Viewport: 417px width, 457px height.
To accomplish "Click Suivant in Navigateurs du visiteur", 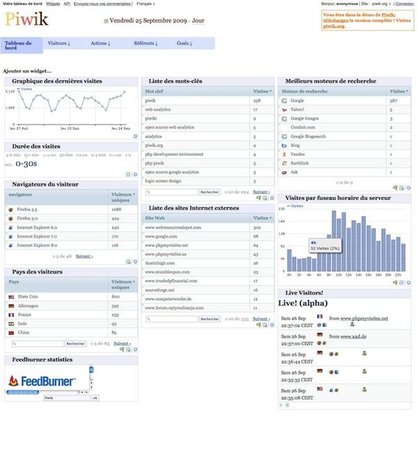I will (84, 256).
